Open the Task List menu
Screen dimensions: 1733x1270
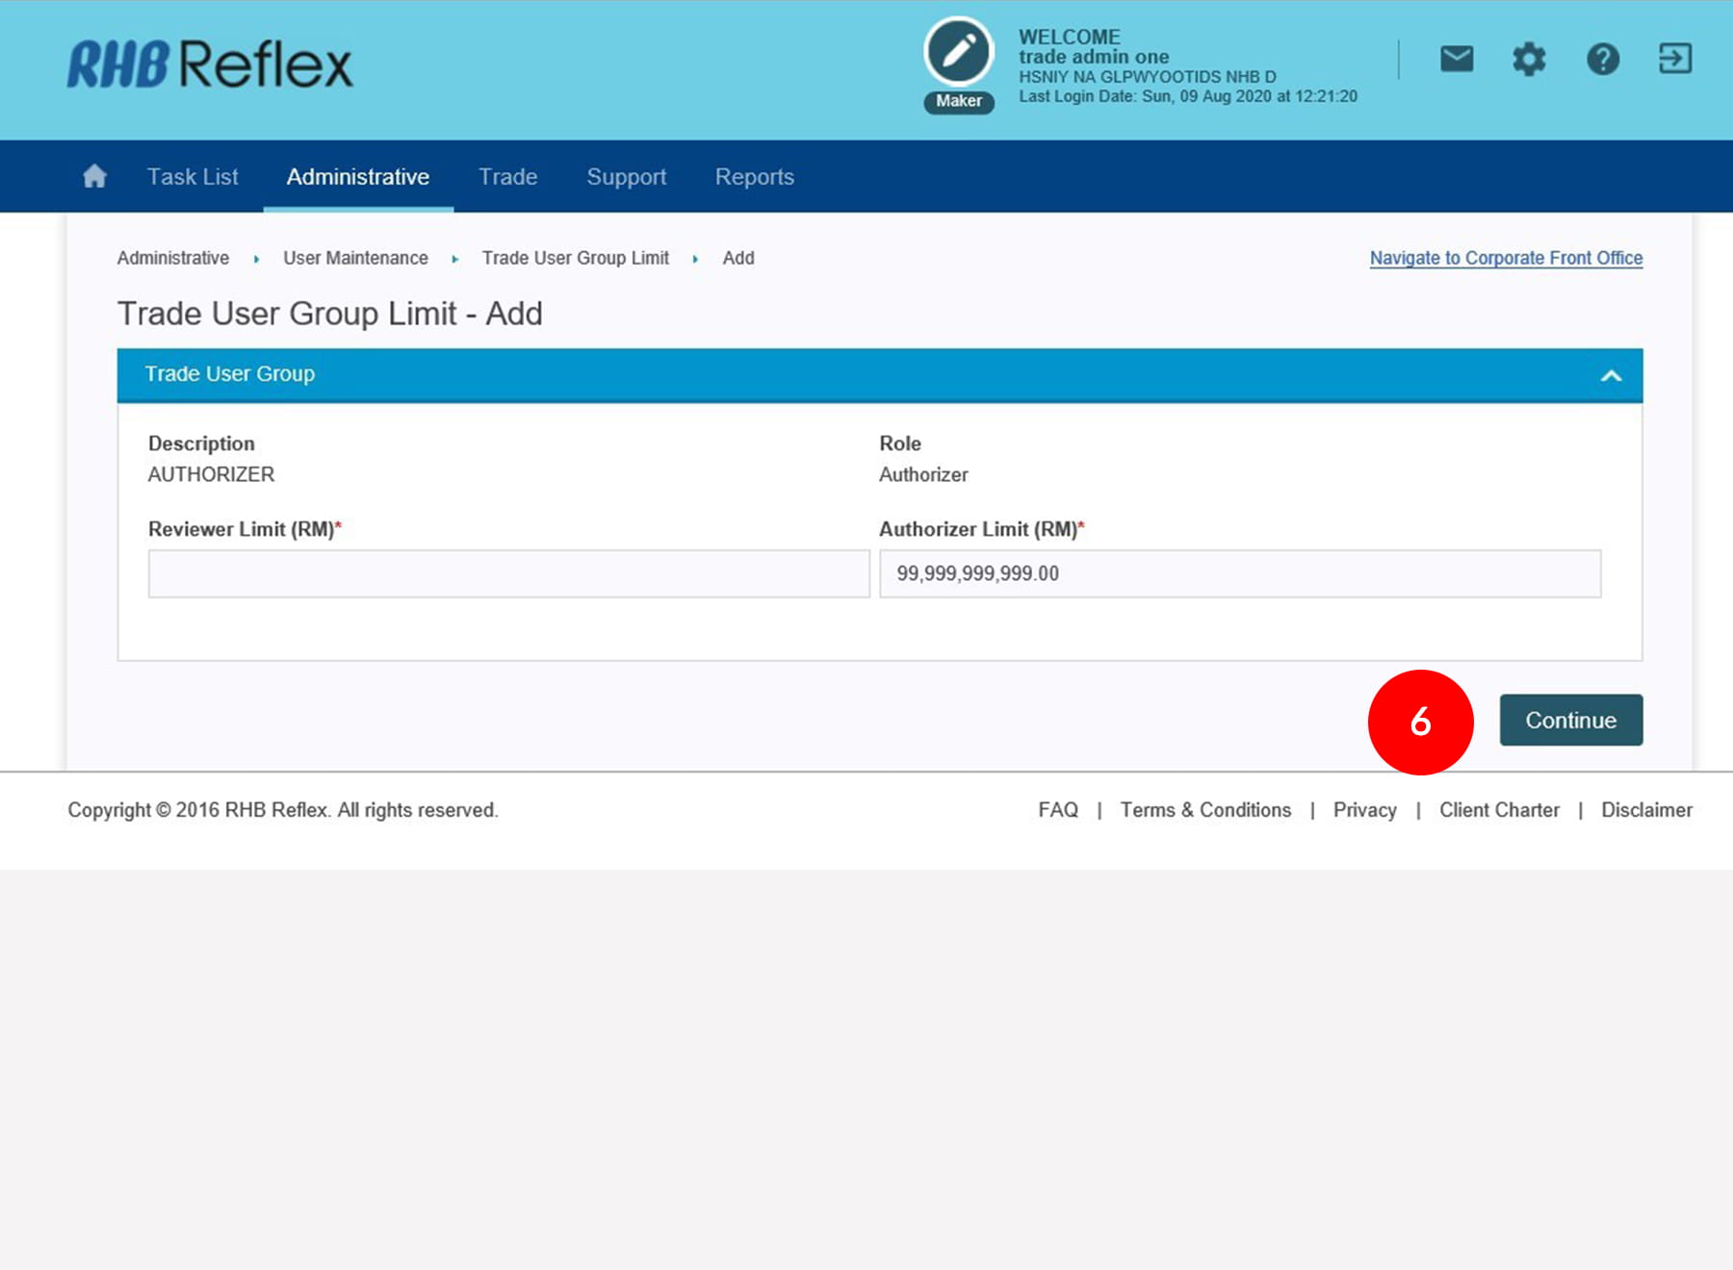193,177
